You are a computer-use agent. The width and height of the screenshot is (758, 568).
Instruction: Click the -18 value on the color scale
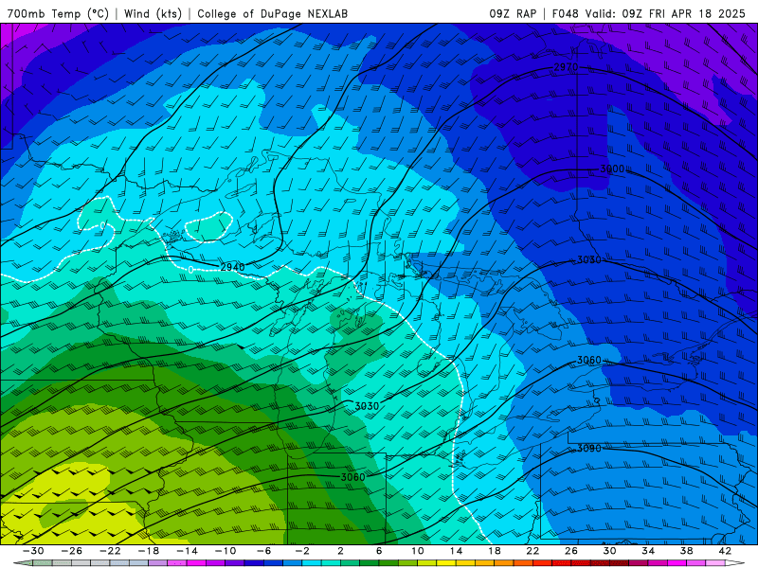click(x=149, y=551)
